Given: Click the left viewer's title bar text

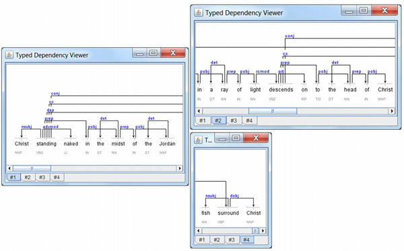Looking at the screenshot, I should [x=52, y=55].
